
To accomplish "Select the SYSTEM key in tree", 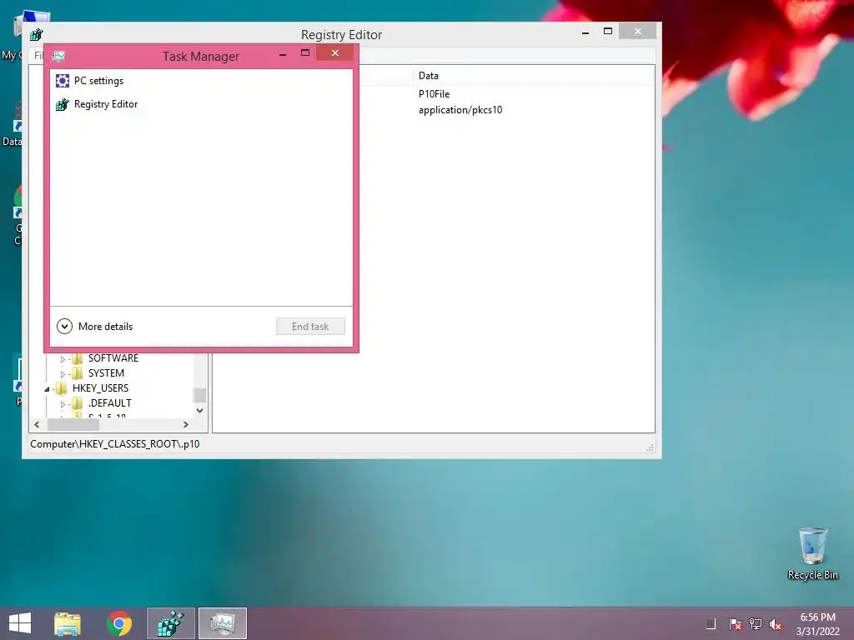I will (106, 372).
